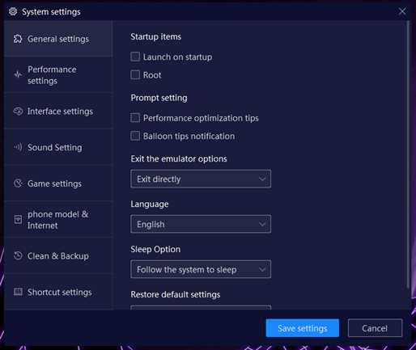This screenshot has height=350, width=416.
Task: Click the Clean & Backup clock icon
Action: point(18,255)
